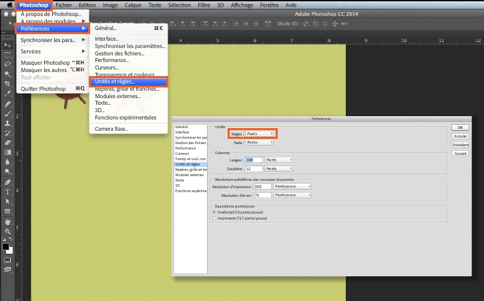Open the Filtre menu
The height and width of the screenshot is (301, 484).
(x=204, y=5)
